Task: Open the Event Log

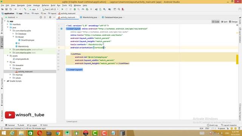Action: coord(212,125)
